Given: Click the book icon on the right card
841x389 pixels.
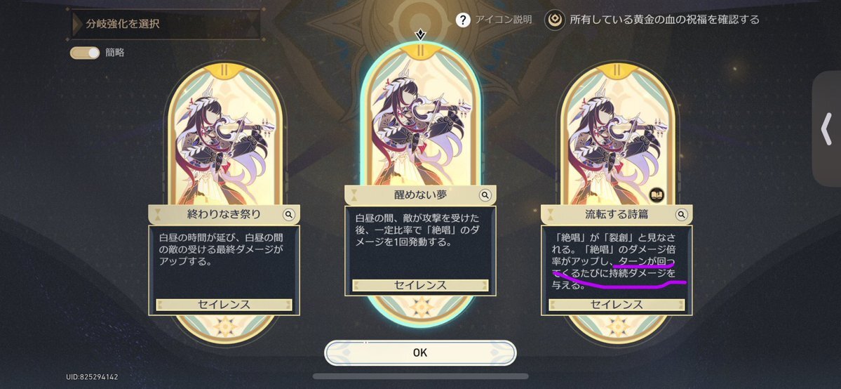Looking at the screenshot, I should [657, 195].
